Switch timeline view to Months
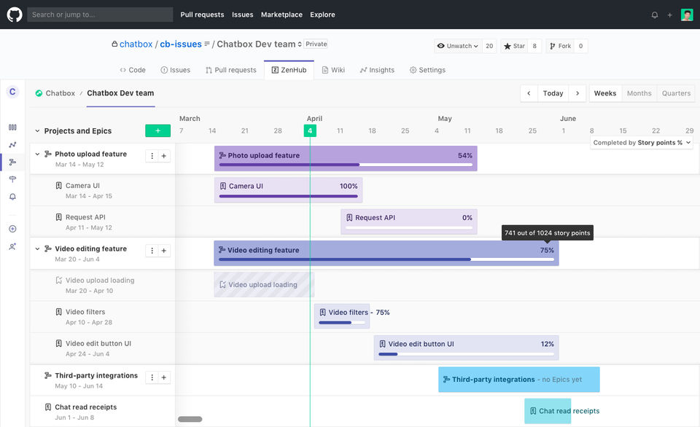This screenshot has height=427, width=700. [639, 93]
